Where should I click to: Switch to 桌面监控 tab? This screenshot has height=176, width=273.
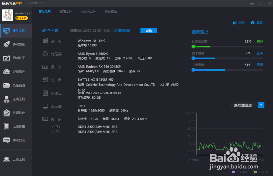66,12
